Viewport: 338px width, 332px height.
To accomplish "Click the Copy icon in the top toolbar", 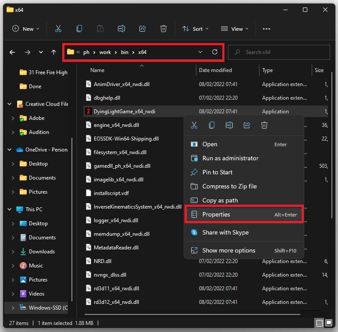I will 79,29.
